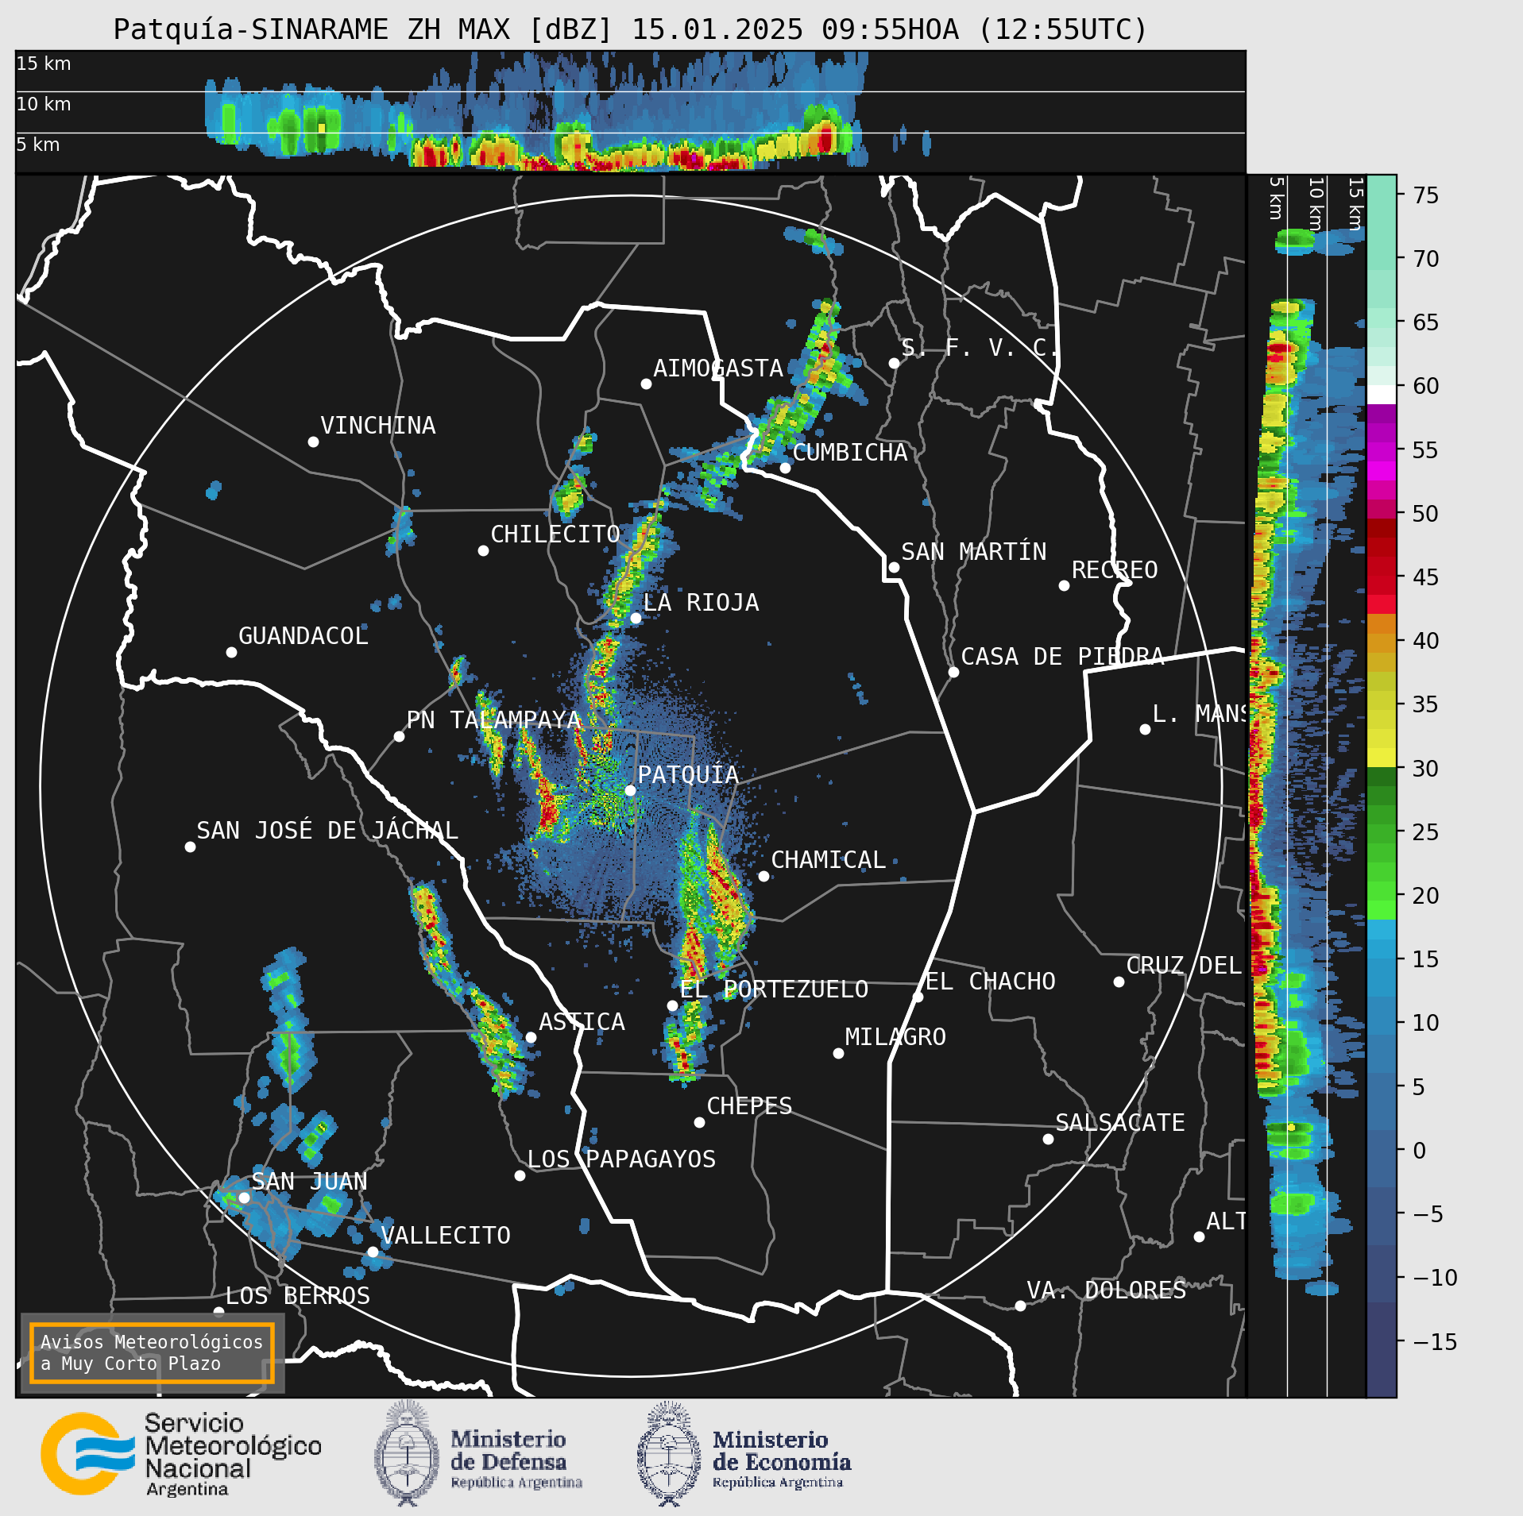Click the Ministerio de Defensa emblem

coord(408,1453)
